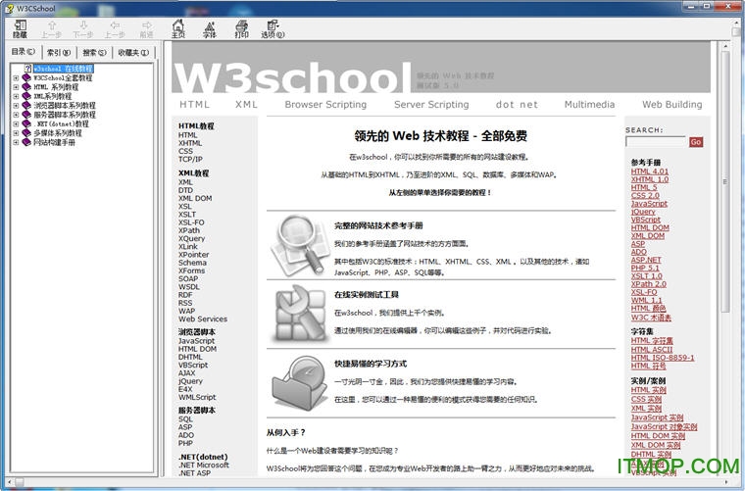Click the wrench online testing tool image

(299, 314)
